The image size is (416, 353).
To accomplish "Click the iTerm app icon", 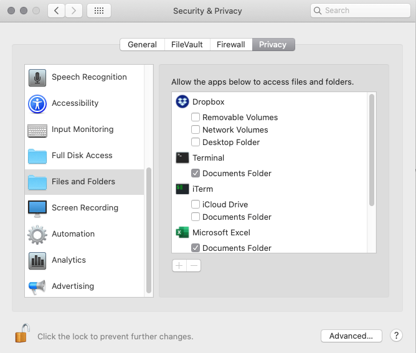I will 182,189.
